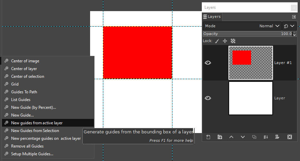Screen dimensions: 300x161
Task: Merge down layers icon
Action: 266,137
